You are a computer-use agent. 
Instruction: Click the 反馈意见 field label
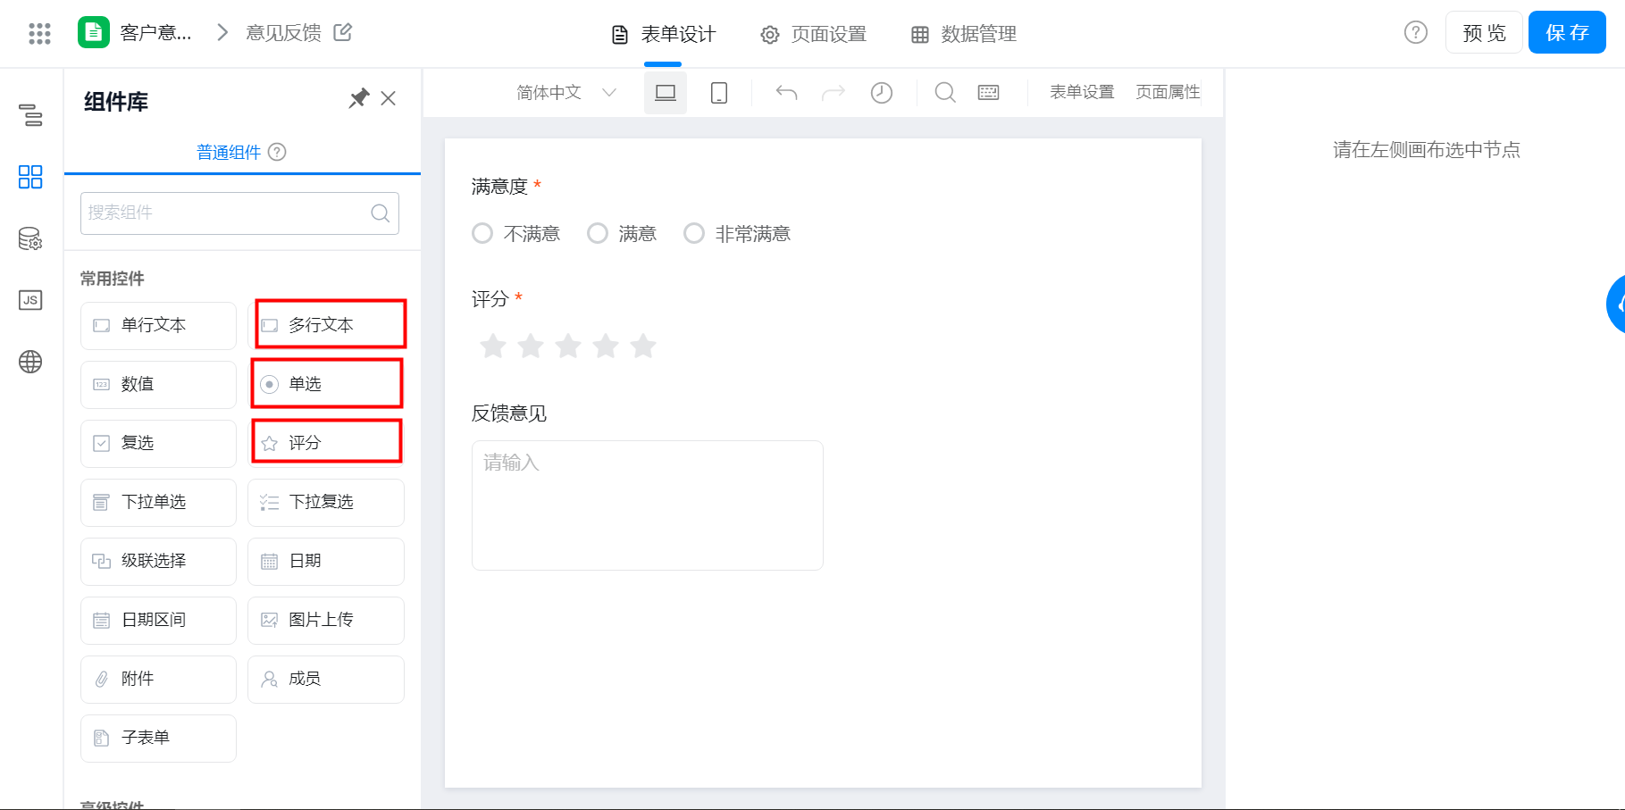[x=509, y=413]
